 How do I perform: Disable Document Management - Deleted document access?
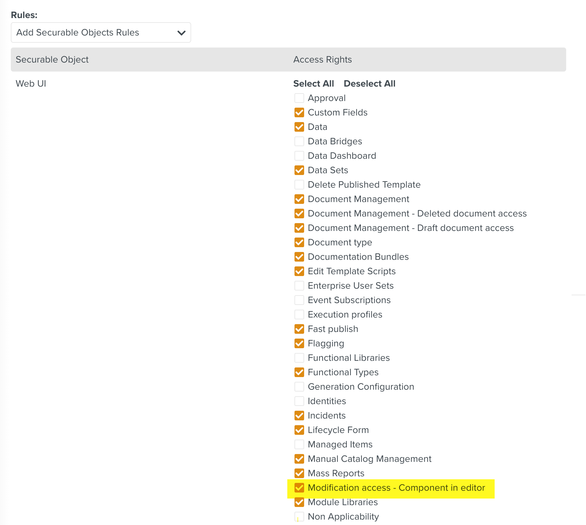click(299, 213)
